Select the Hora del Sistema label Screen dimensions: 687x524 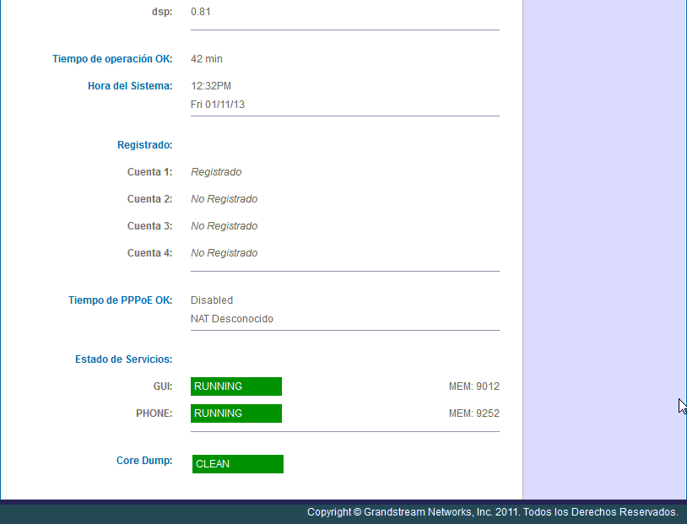pos(129,85)
